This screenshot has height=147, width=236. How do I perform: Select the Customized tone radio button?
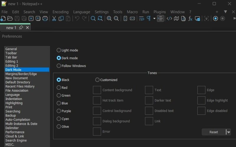tap(97, 80)
